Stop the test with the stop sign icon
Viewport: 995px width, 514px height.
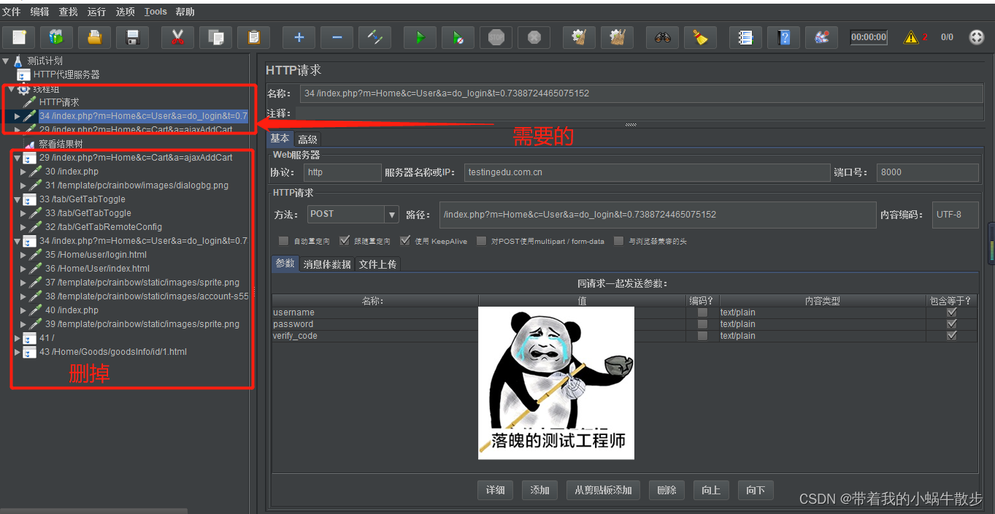[496, 37]
